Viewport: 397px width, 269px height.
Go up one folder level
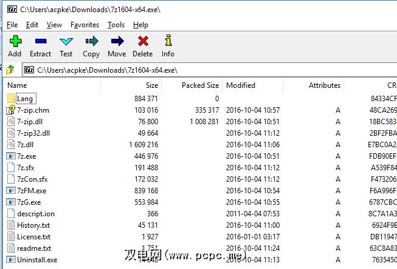click(10, 70)
